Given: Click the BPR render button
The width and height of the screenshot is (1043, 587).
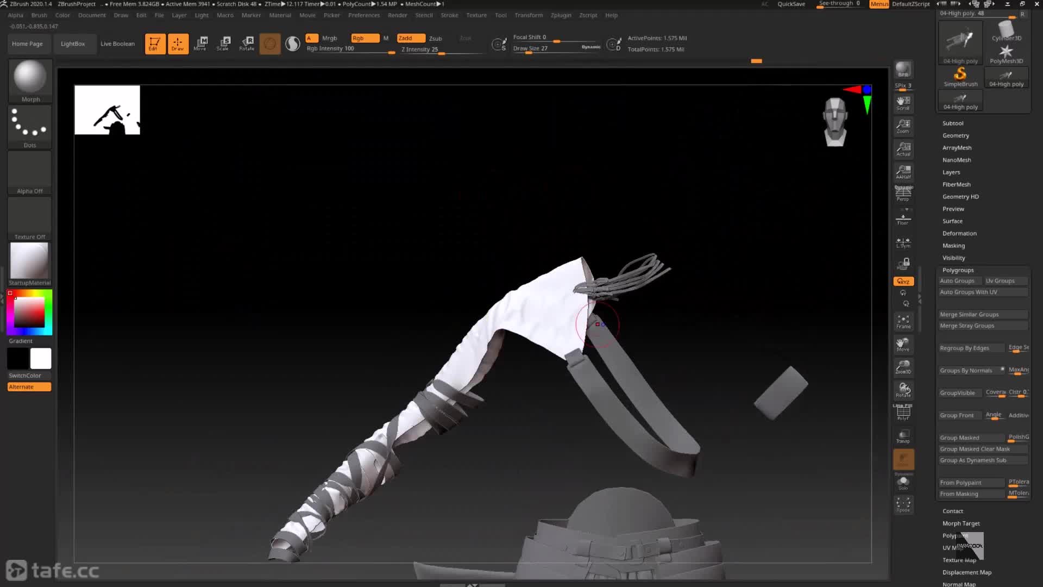Looking at the screenshot, I should click(x=903, y=70).
